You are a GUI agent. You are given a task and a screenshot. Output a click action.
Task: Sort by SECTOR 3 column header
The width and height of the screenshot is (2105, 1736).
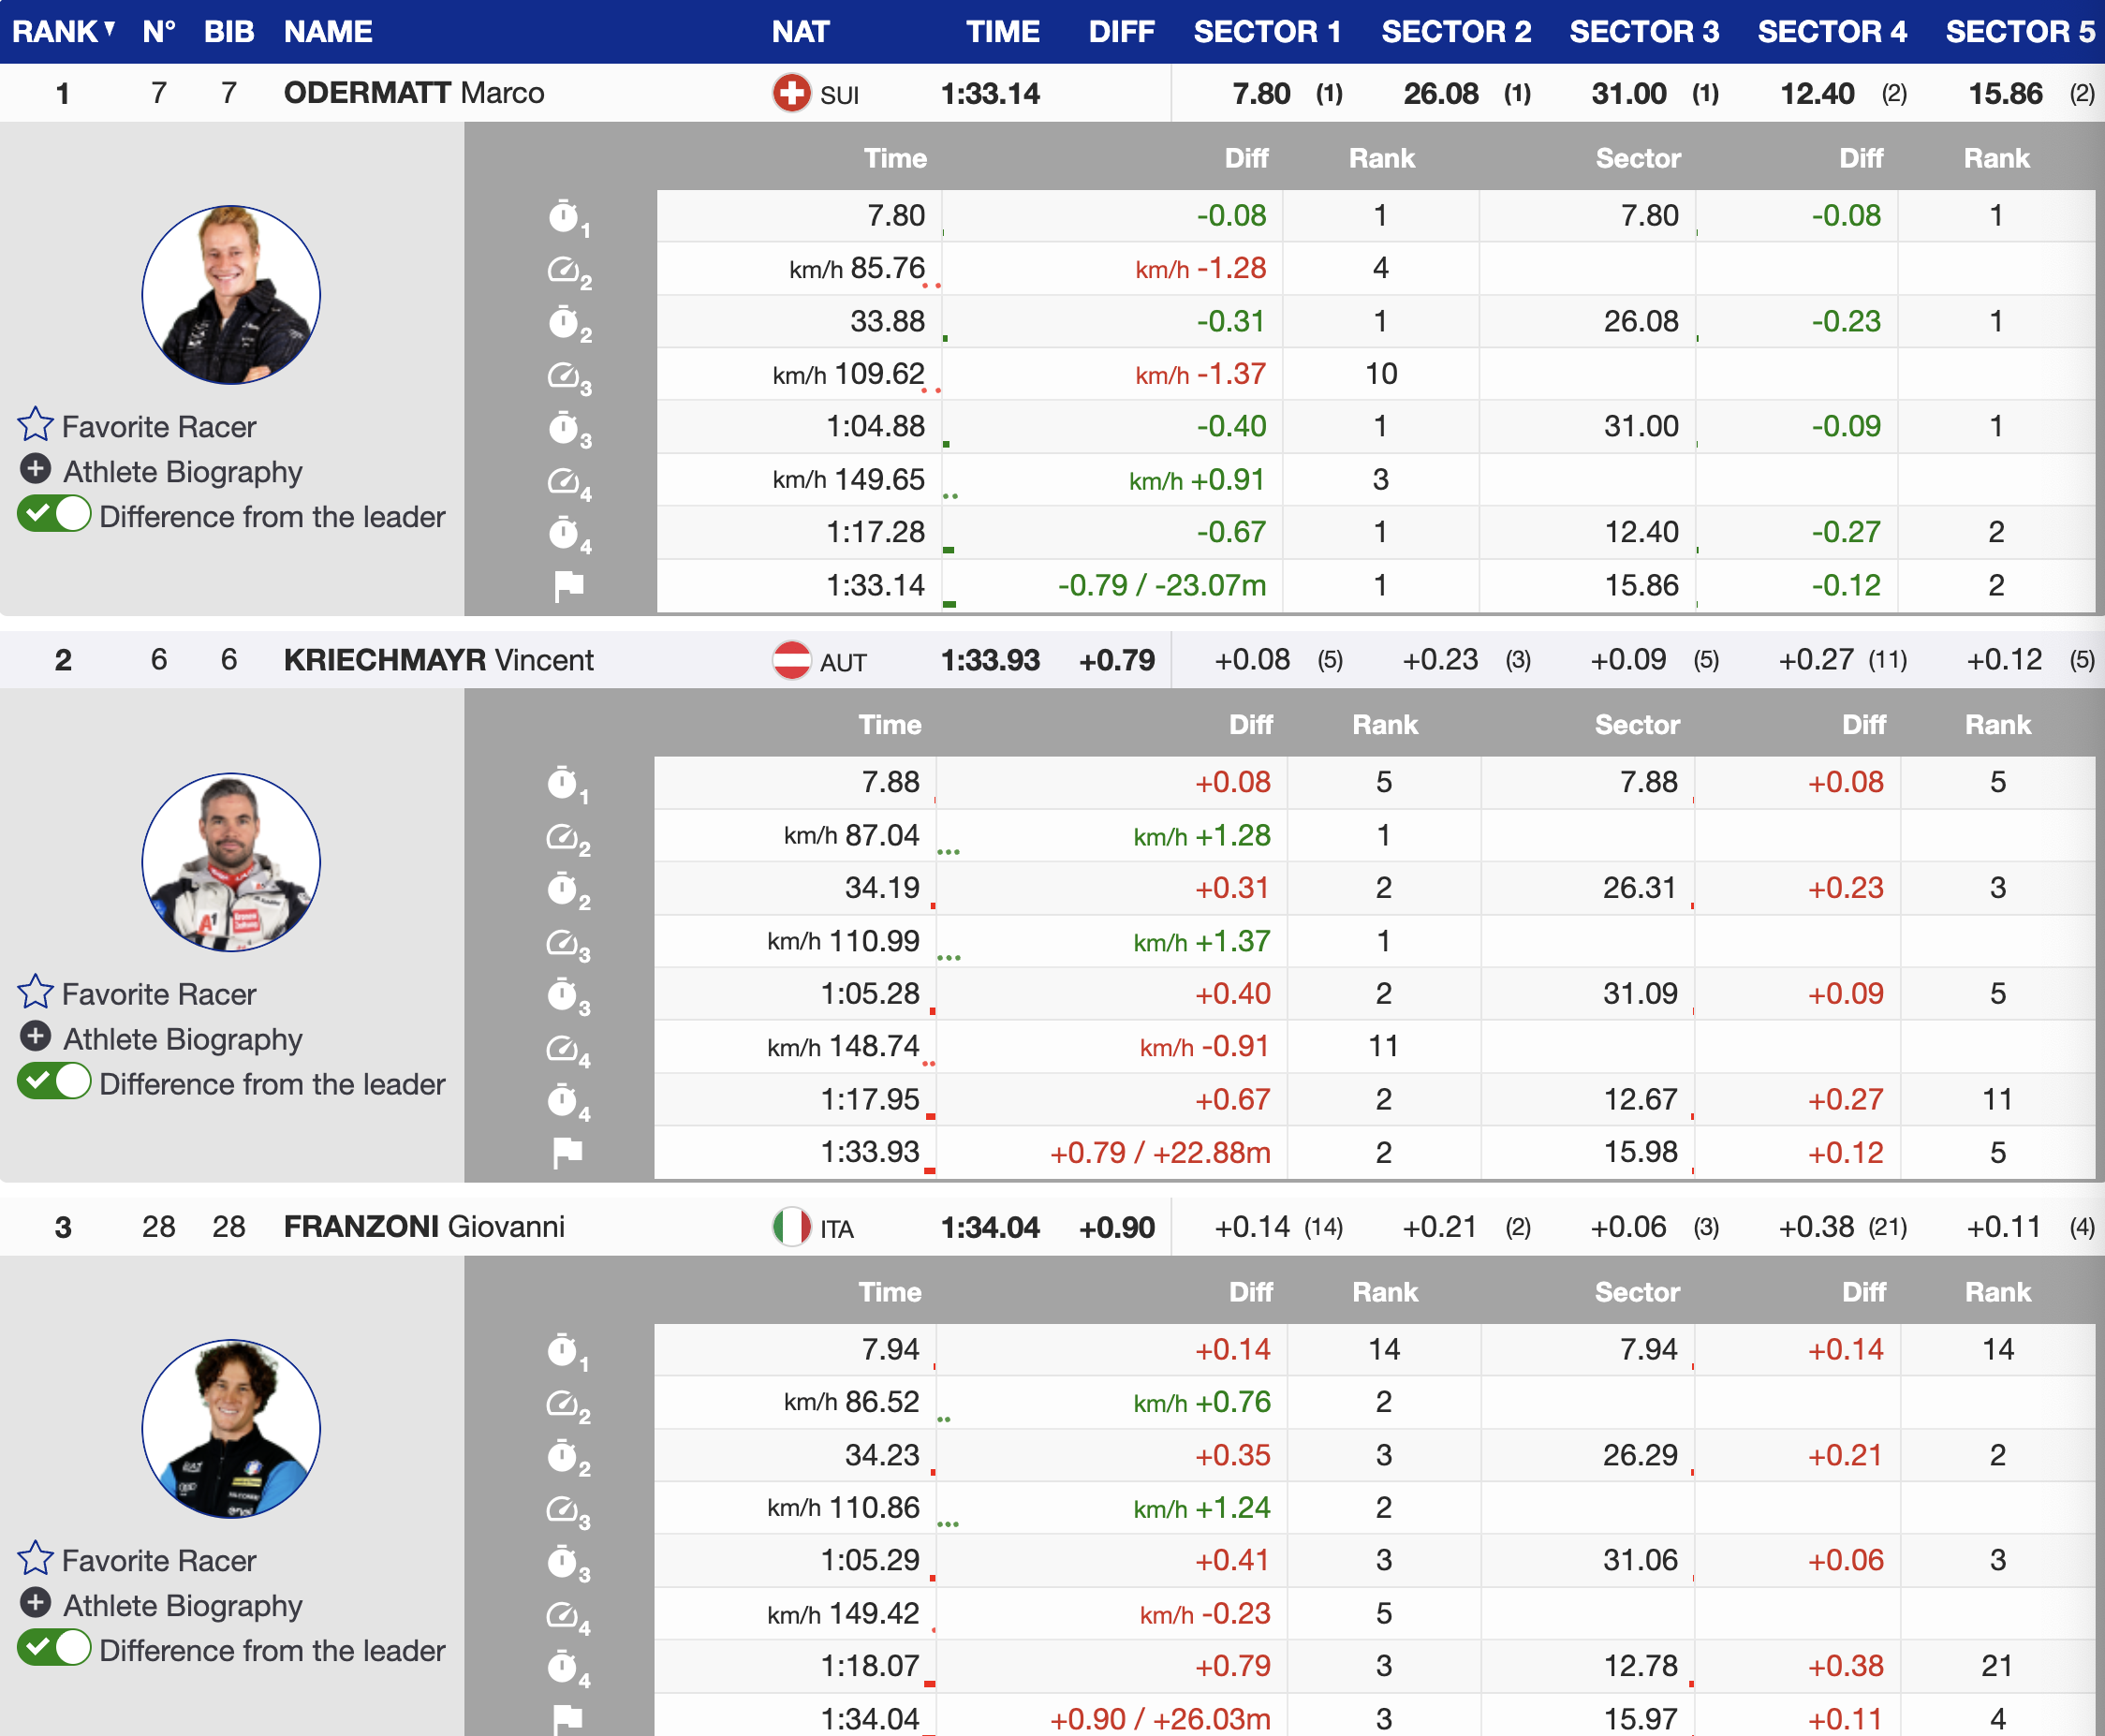click(1643, 31)
